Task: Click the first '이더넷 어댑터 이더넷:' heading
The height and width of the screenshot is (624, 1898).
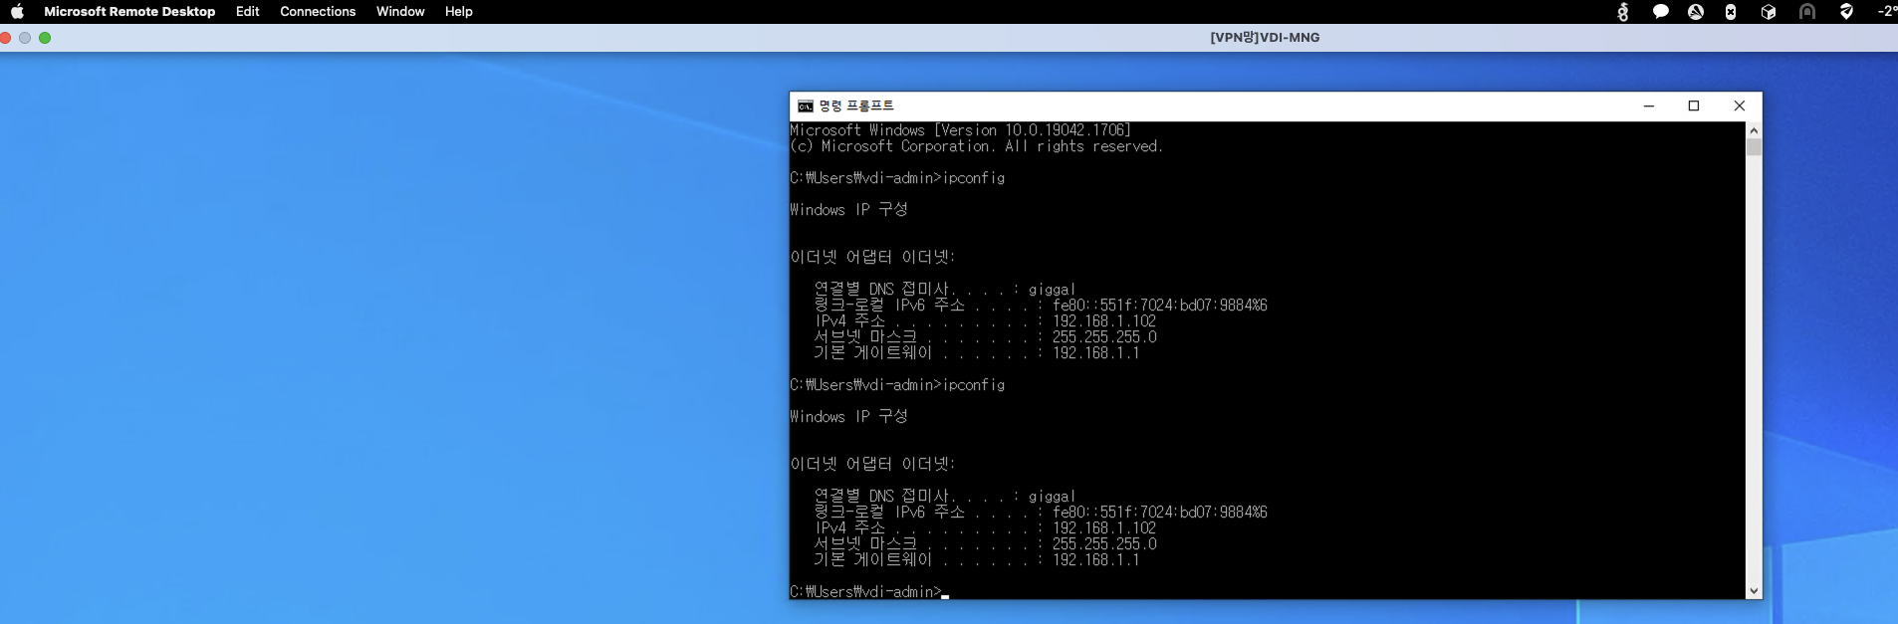Action: pyautogui.click(x=872, y=257)
